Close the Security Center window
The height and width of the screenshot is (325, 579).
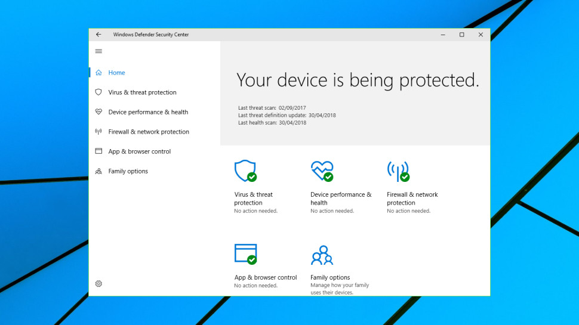pyautogui.click(x=481, y=35)
